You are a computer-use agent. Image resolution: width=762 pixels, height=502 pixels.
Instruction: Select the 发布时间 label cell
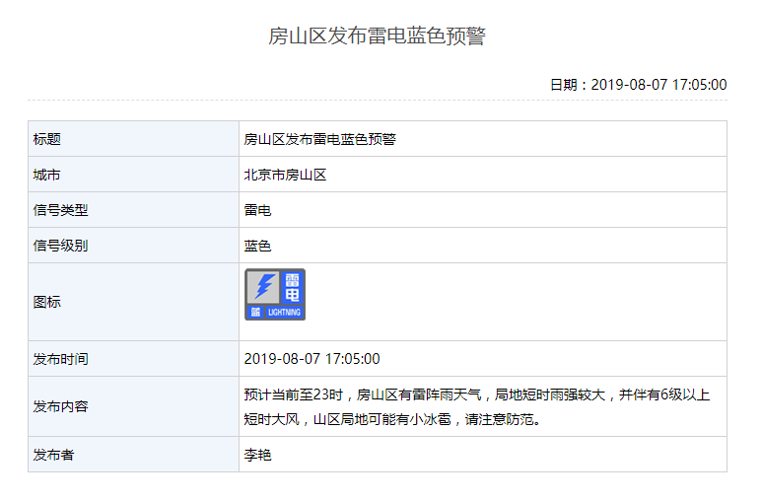133,359
